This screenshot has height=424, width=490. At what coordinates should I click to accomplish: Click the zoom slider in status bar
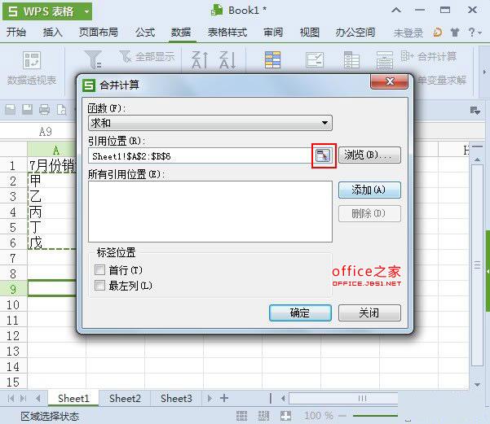click(375, 416)
